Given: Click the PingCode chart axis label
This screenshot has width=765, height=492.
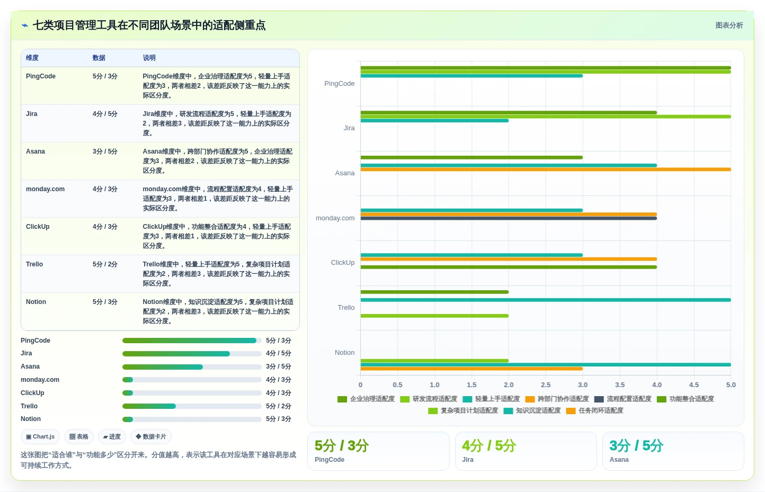Looking at the screenshot, I should point(340,84).
